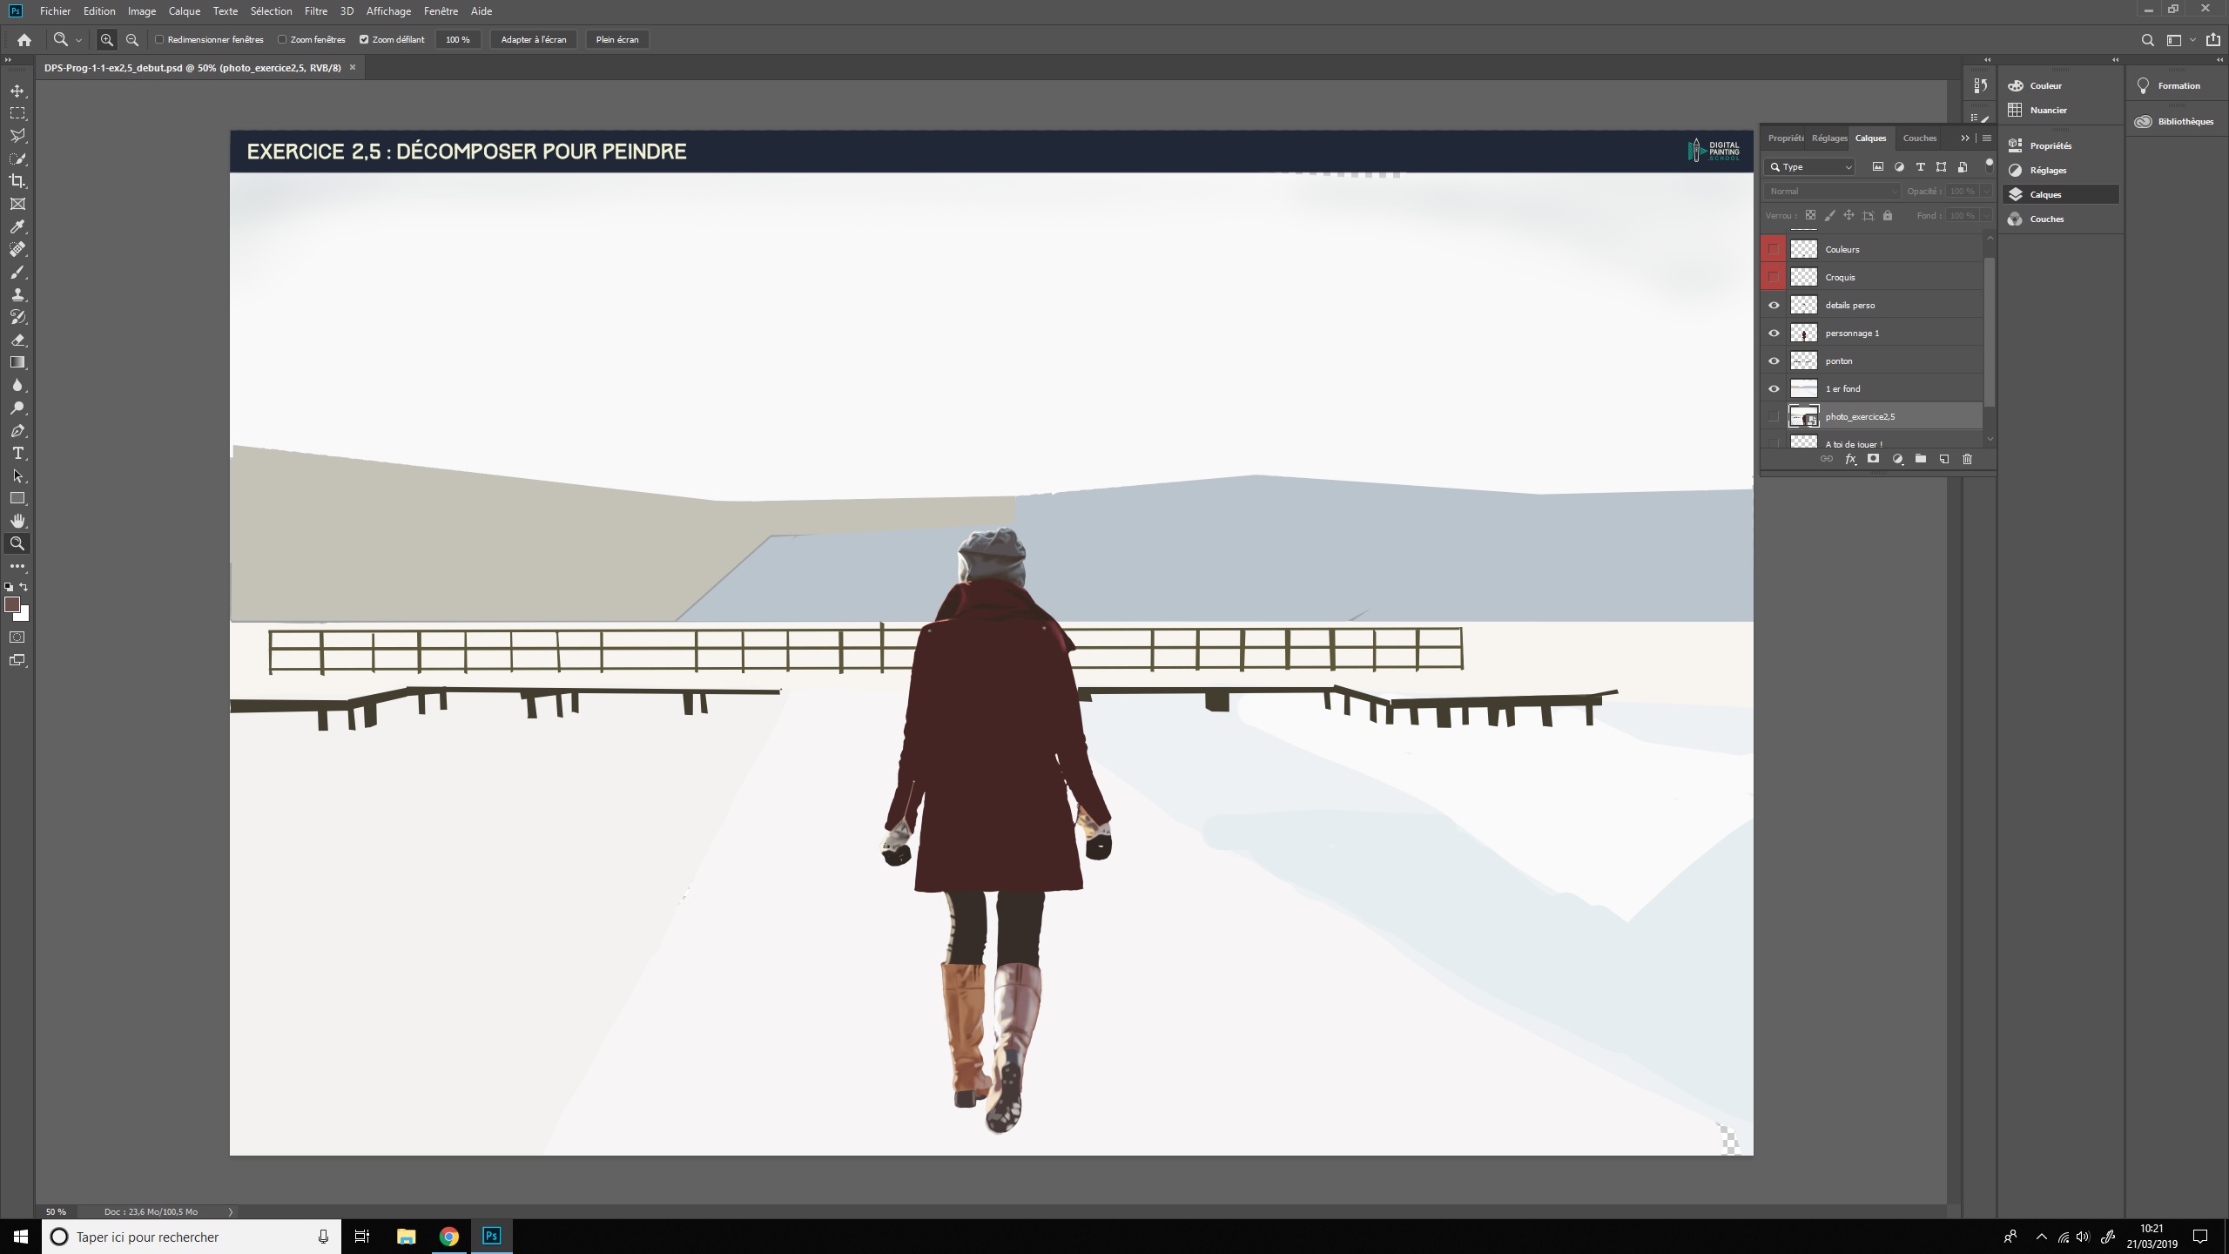The width and height of the screenshot is (2229, 1254).
Task: Hide the ponton layer
Action: tap(1774, 361)
